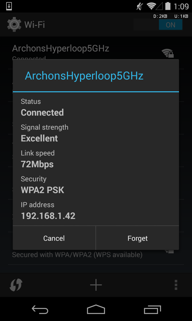Image resolution: width=192 pixels, height=321 pixels.
Task: Tap the Recent apps navigation button
Action: click(x=152, y=310)
